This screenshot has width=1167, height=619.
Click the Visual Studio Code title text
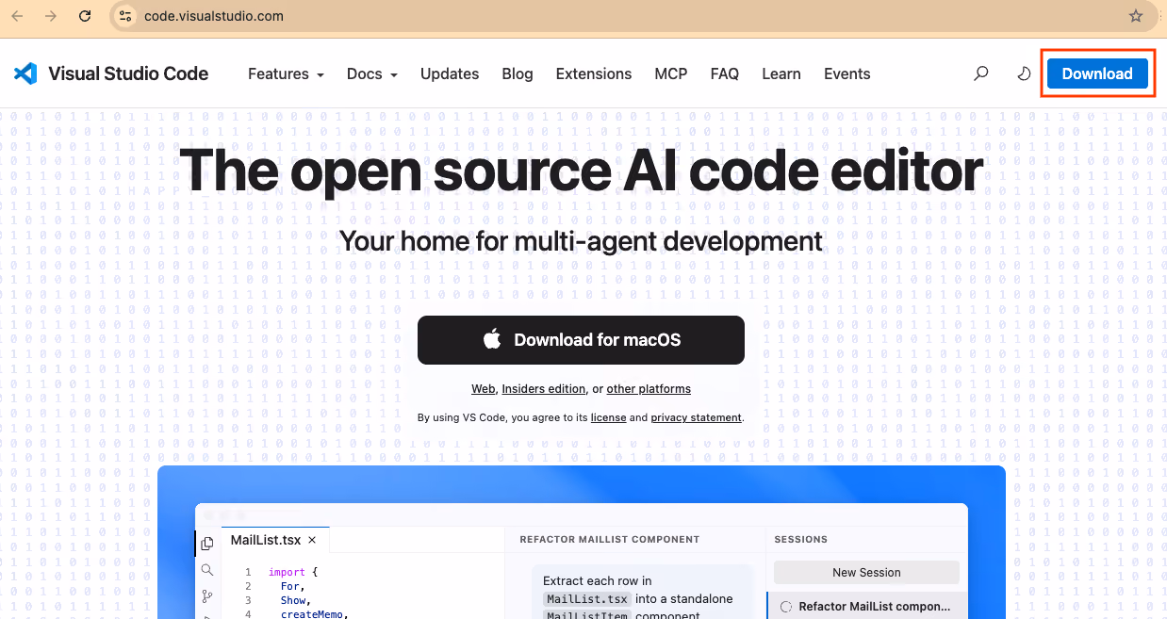pos(128,73)
